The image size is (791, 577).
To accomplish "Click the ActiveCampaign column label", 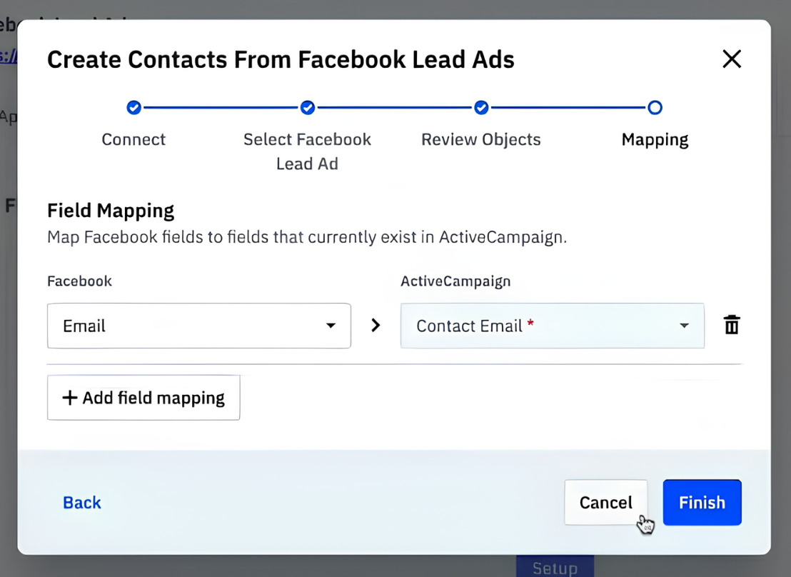I will pyautogui.click(x=455, y=281).
